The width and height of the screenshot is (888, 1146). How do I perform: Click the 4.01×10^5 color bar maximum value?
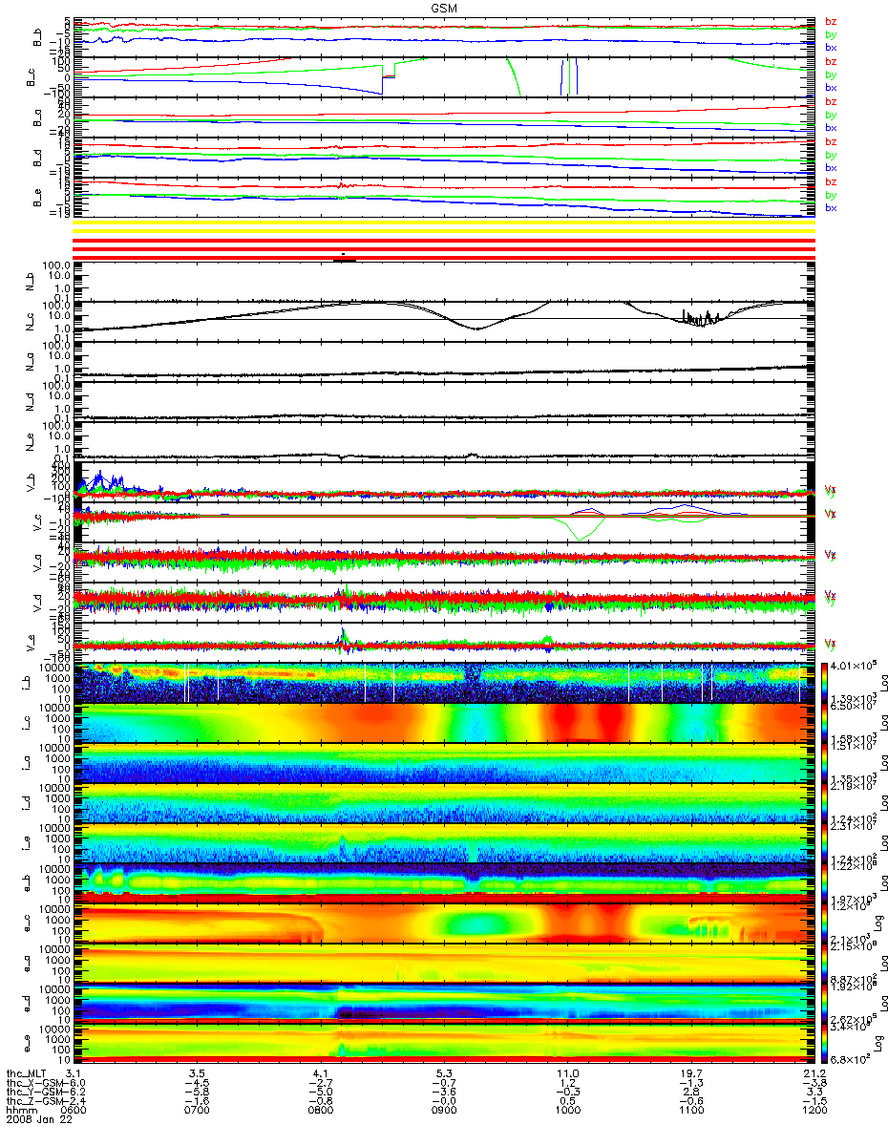click(853, 667)
